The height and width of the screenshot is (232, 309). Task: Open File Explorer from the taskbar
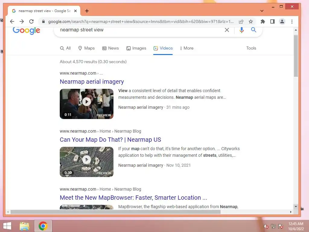pyautogui.click(x=24, y=226)
